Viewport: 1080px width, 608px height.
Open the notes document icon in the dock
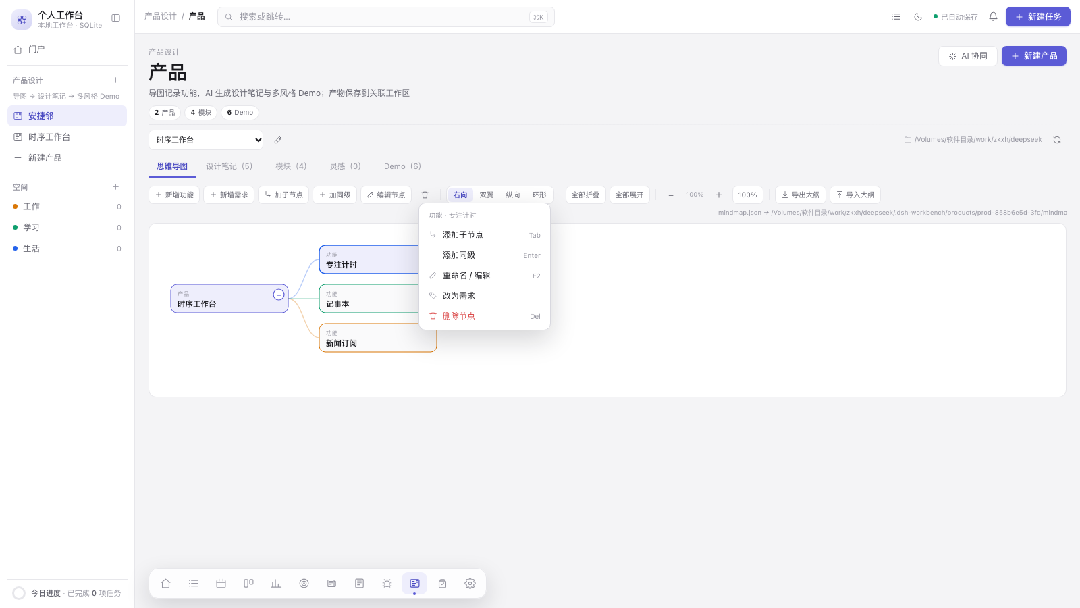pyautogui.click(x=360, y=584)
